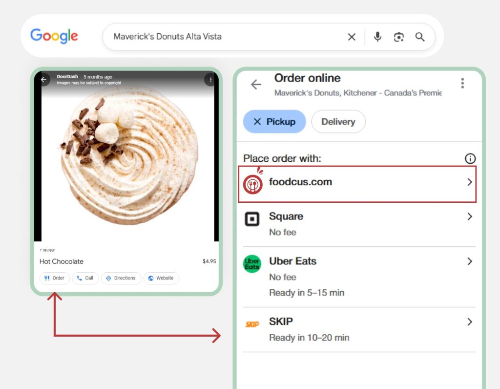500x389 pixels.
Task: Open the photo overflow menu on Hot Chocolate image
Action: [209, 79]
